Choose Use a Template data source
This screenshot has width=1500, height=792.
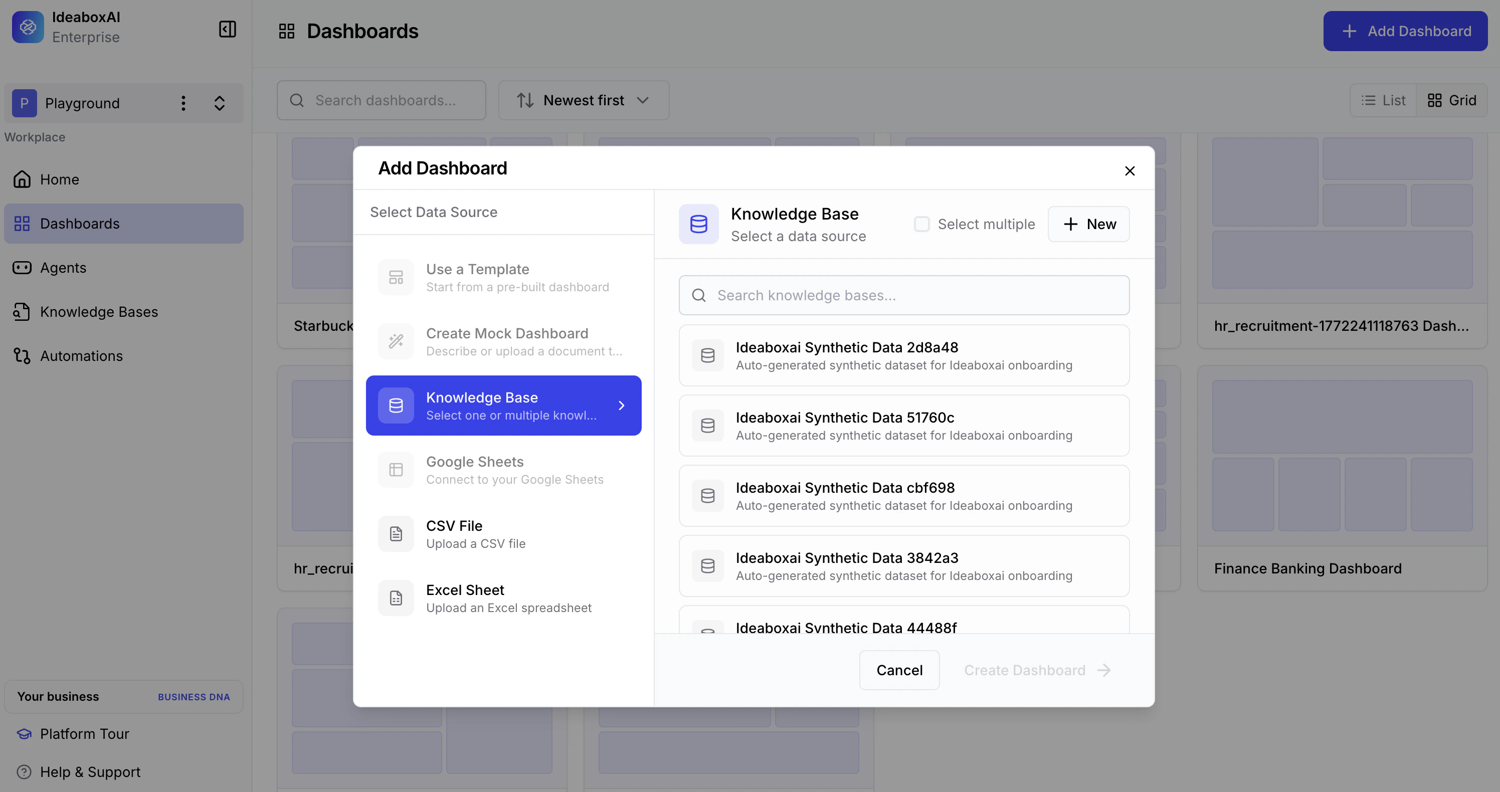pyautogui.click(x=504, y=277)
